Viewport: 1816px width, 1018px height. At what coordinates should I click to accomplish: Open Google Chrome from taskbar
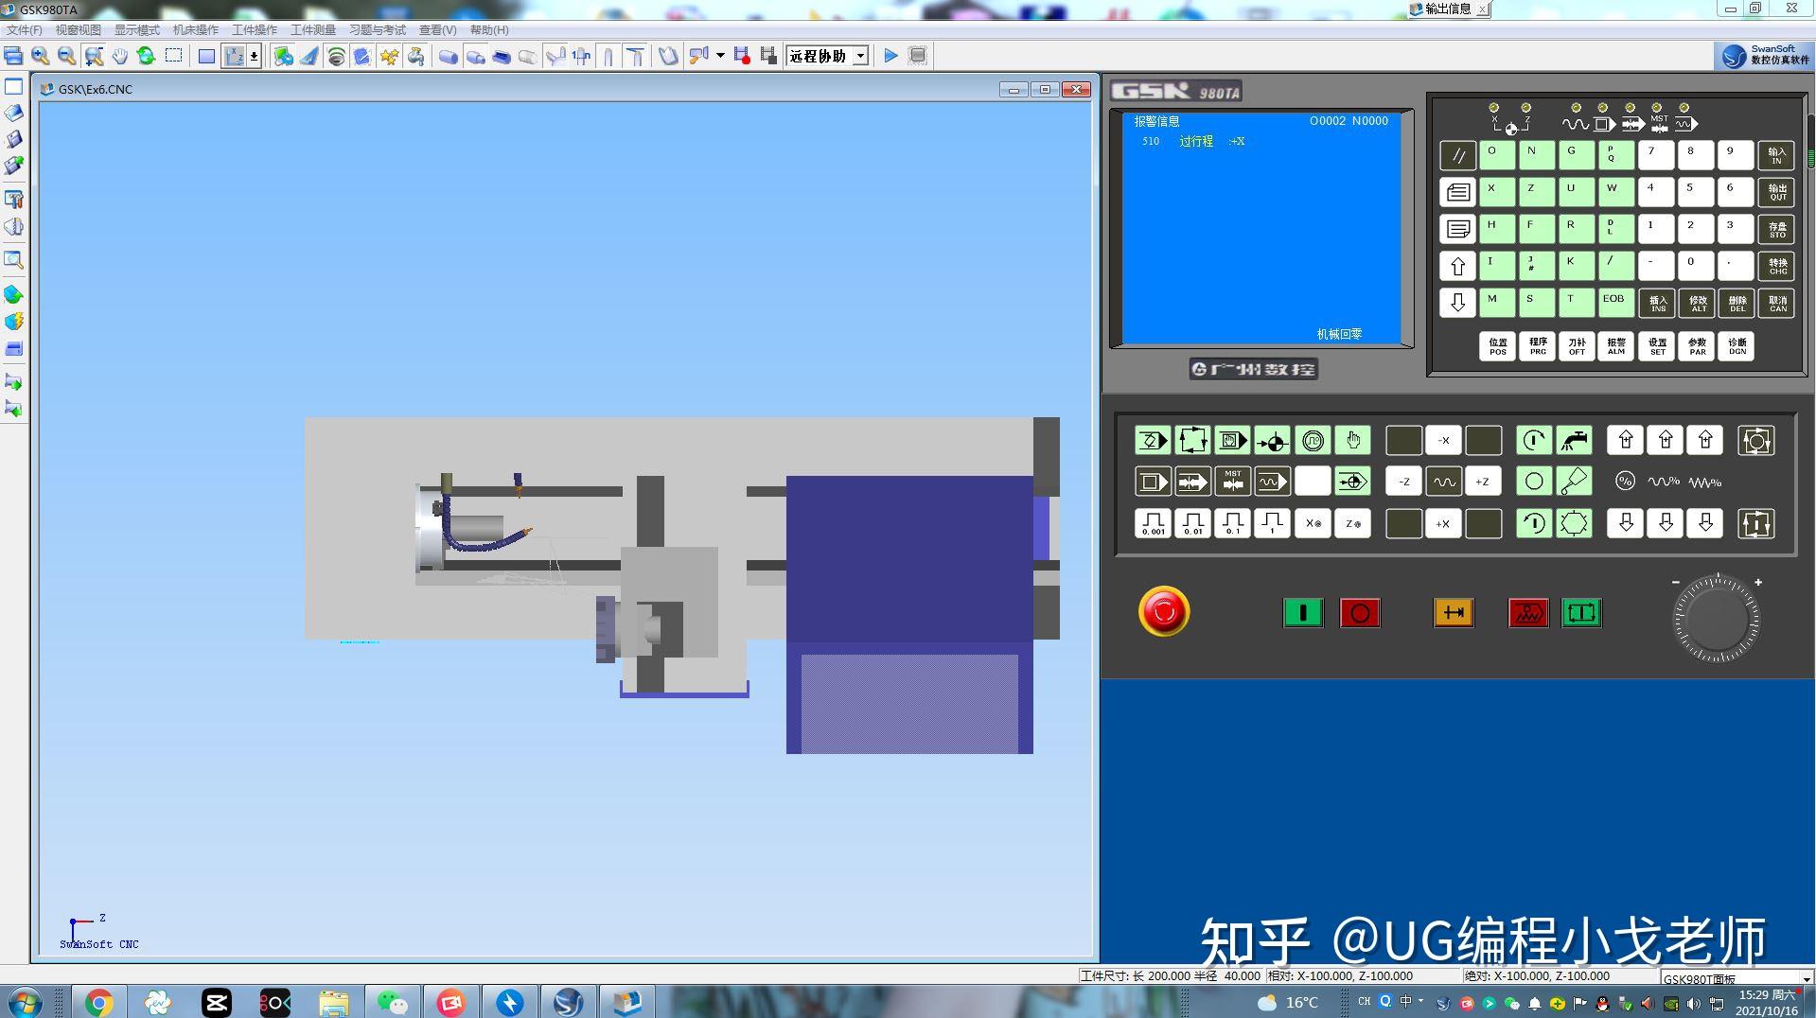click(99, 1002)
